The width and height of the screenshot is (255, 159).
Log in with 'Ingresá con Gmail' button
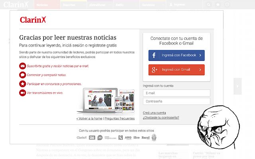coord(177,70)
